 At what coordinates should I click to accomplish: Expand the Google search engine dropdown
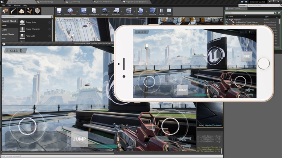coord(243,5)
